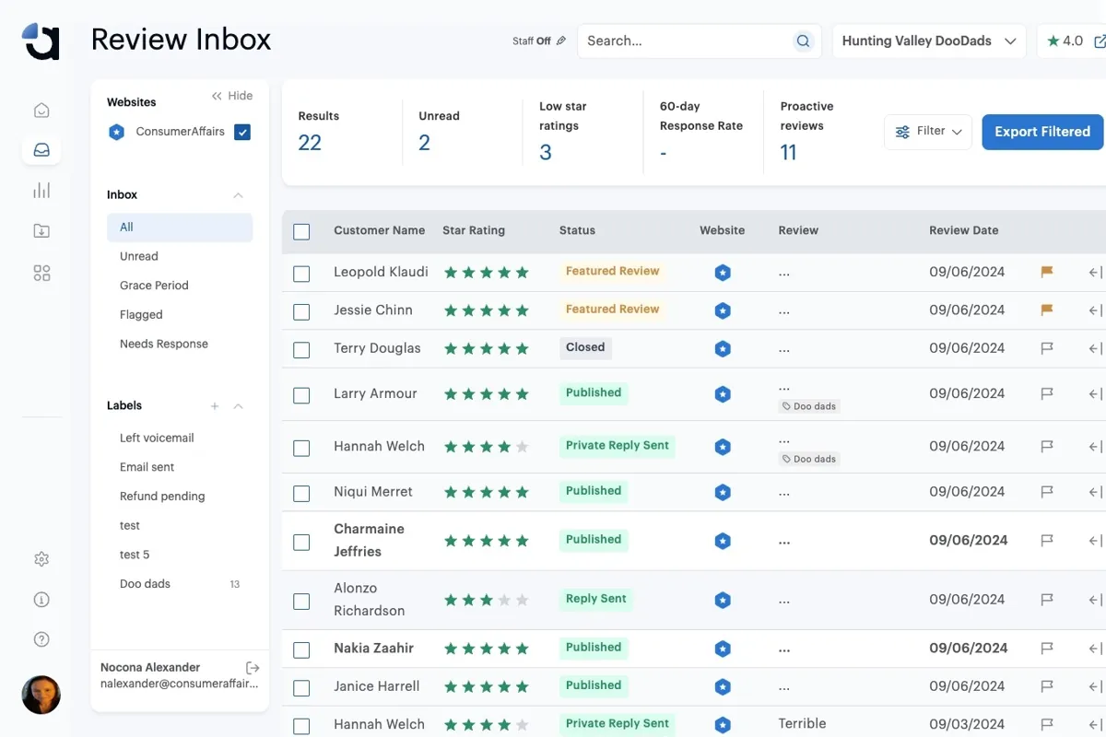Click the Export Filtered button

pos(1042,132)
